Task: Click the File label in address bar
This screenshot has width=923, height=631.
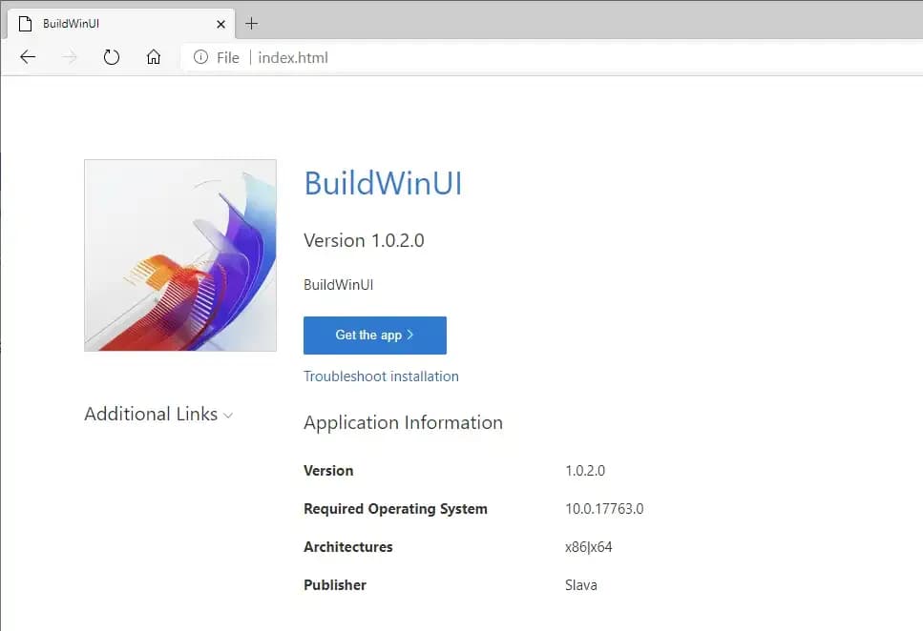Action: 228,57
